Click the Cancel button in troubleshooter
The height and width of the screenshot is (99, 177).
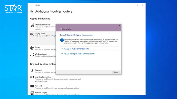click(116, 72)
